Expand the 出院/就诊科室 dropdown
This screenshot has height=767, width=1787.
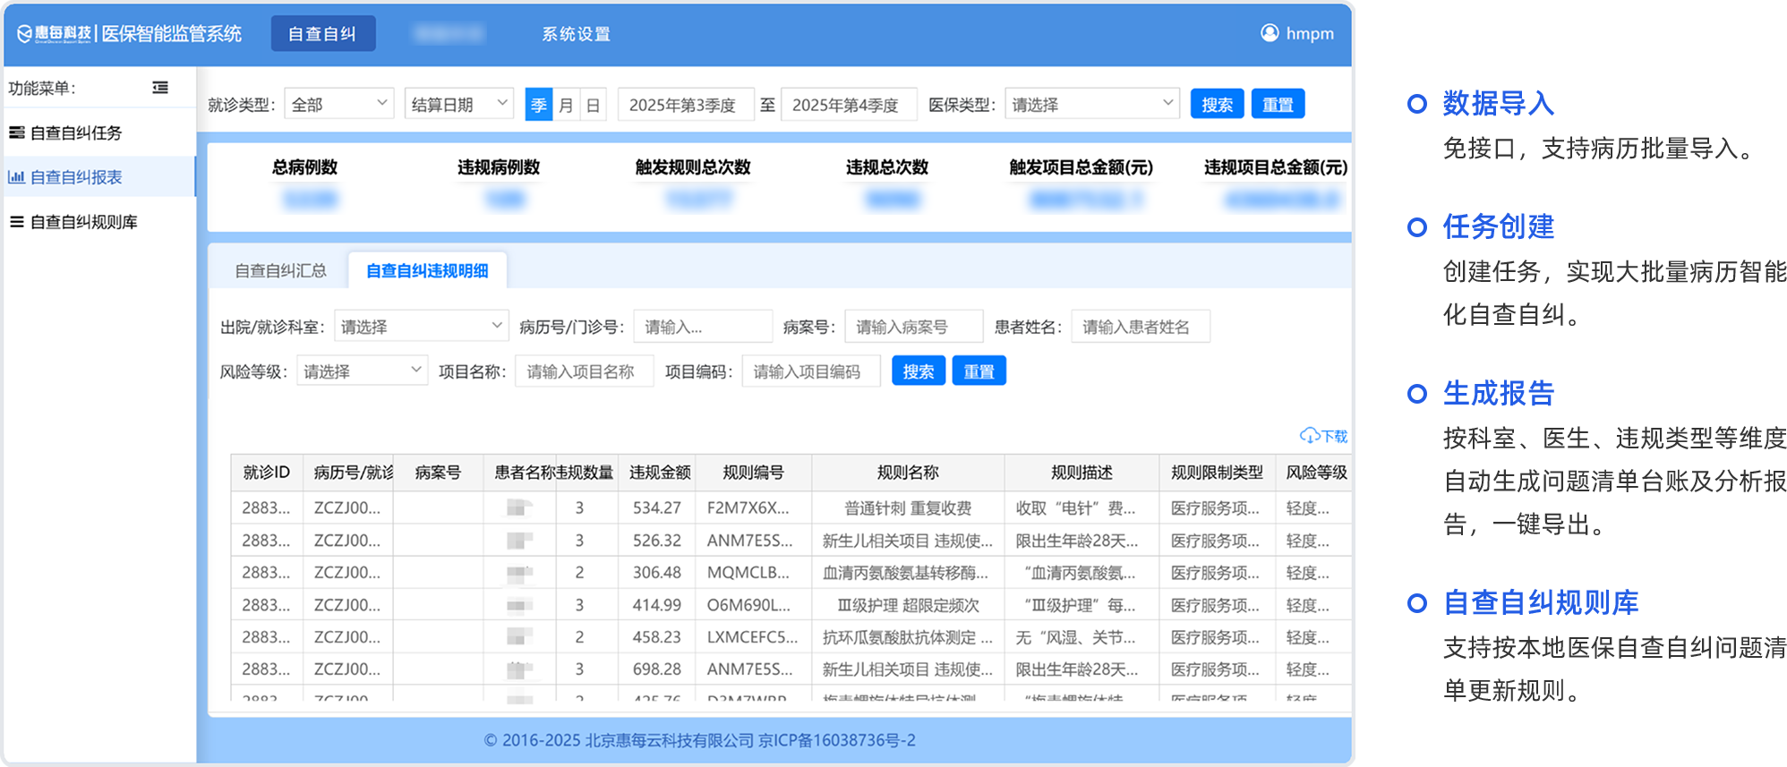click(421, 327)
